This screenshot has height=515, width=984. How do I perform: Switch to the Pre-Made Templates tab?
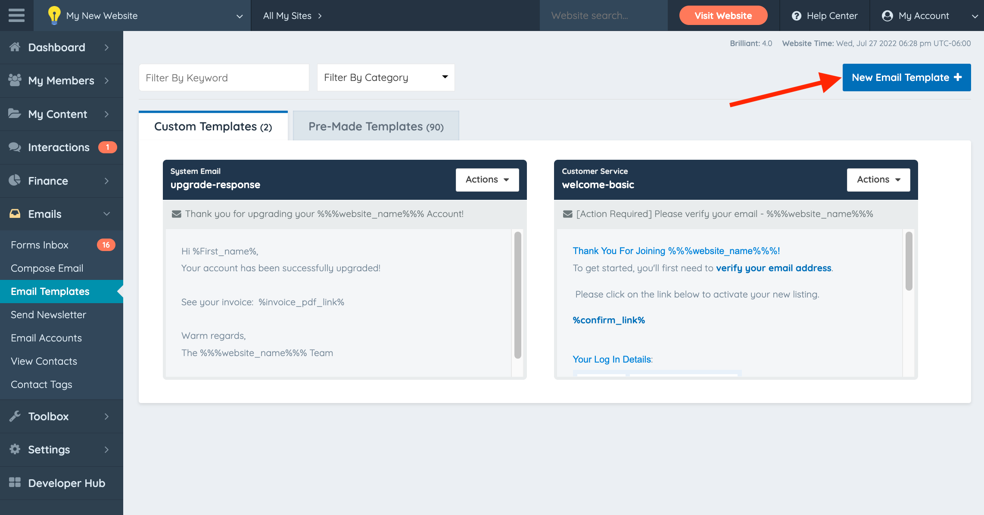tap(375, 126)
